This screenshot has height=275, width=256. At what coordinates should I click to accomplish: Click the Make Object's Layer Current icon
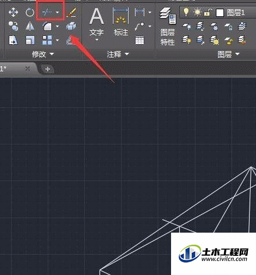[242, 27]
